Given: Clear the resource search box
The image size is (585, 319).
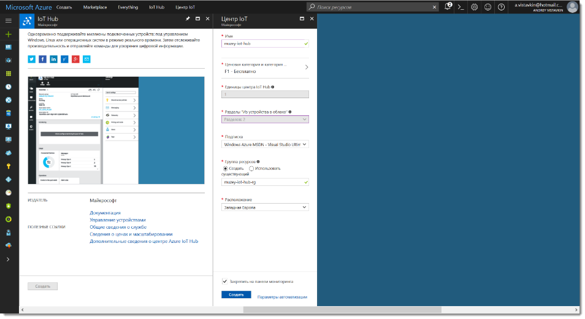Looking at the screenshot, I should tap(434, 7).
